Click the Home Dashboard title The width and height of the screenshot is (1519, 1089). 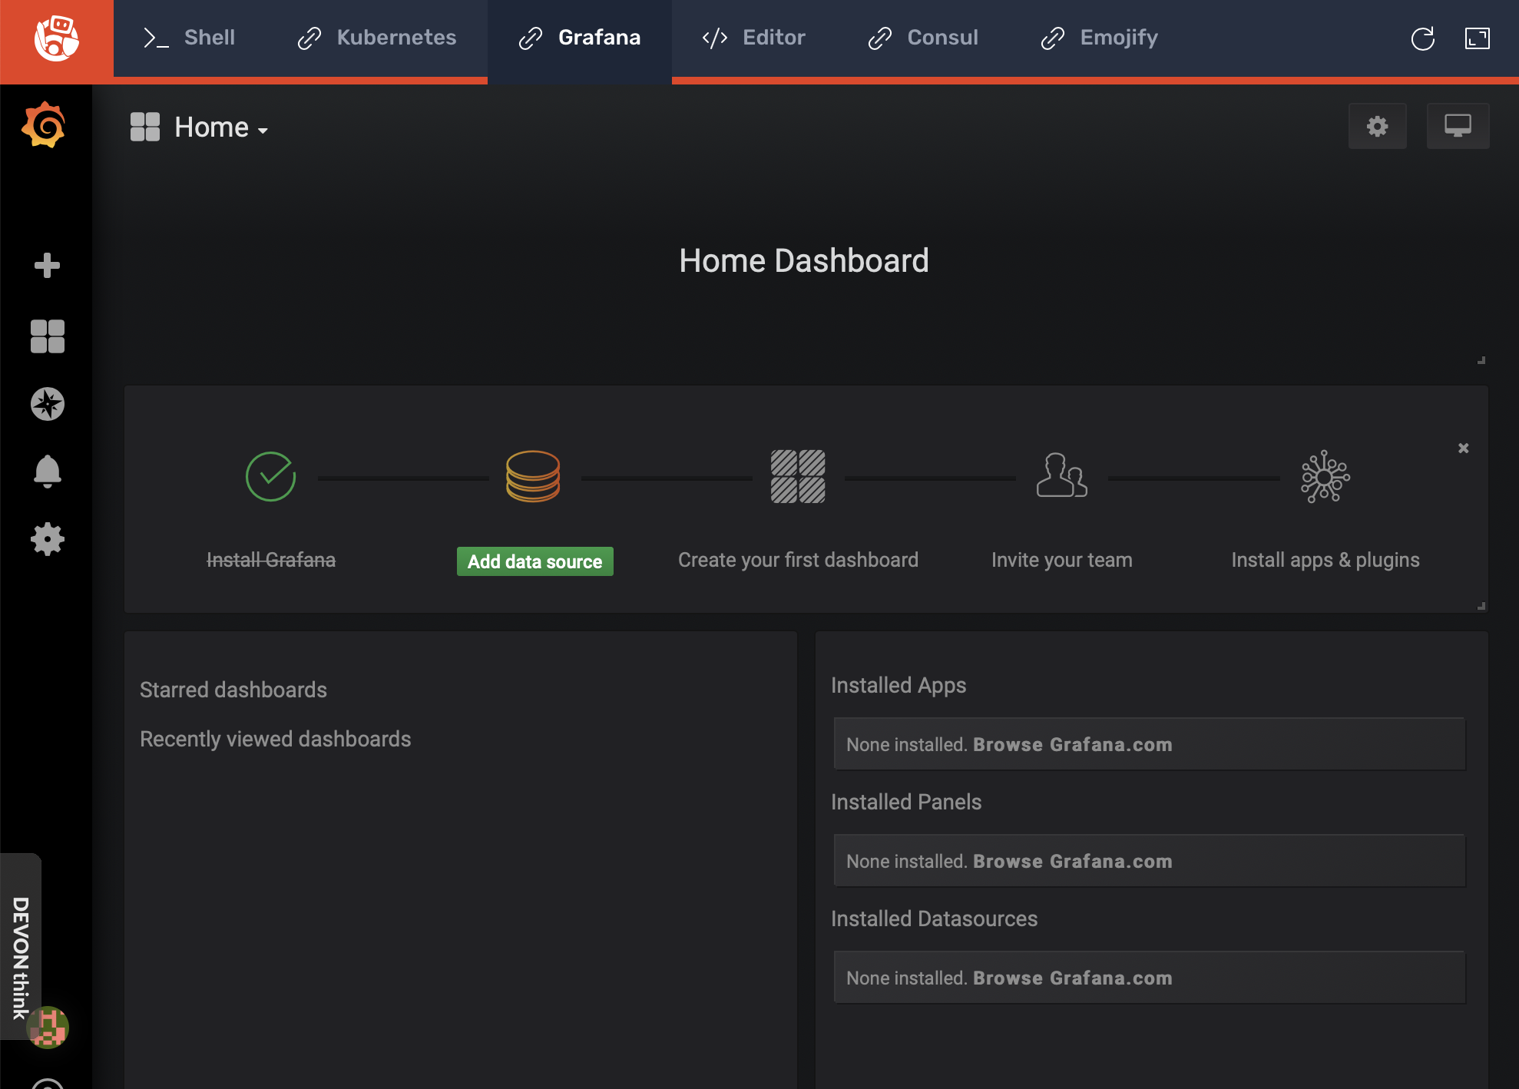804,260
